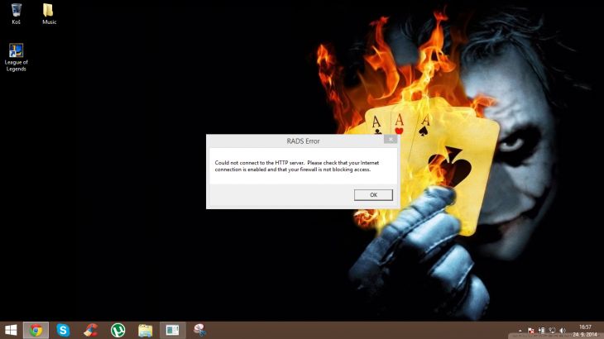Open Action Center flag in tray
Screen dimensions: 604x339
(531, 331)
